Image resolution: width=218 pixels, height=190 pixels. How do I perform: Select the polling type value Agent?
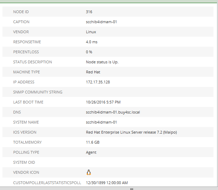pos(91,152)
